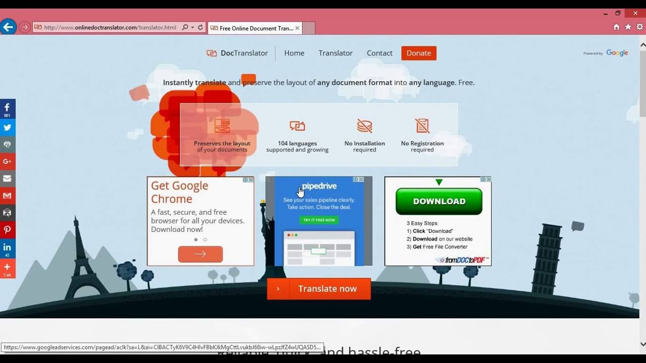This screenshot has width=646, height=363.
Task: Click the Translate now button
Action: point(319,289)
